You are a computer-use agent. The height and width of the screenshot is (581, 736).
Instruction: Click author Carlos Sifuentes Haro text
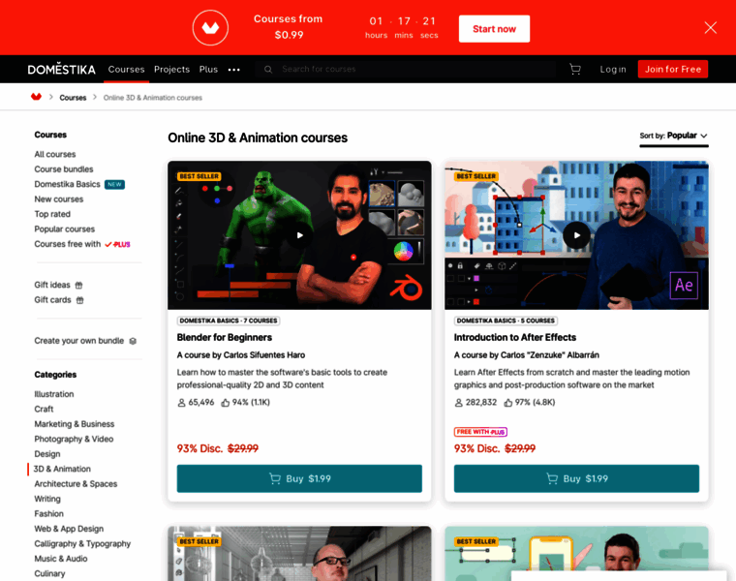264,355
